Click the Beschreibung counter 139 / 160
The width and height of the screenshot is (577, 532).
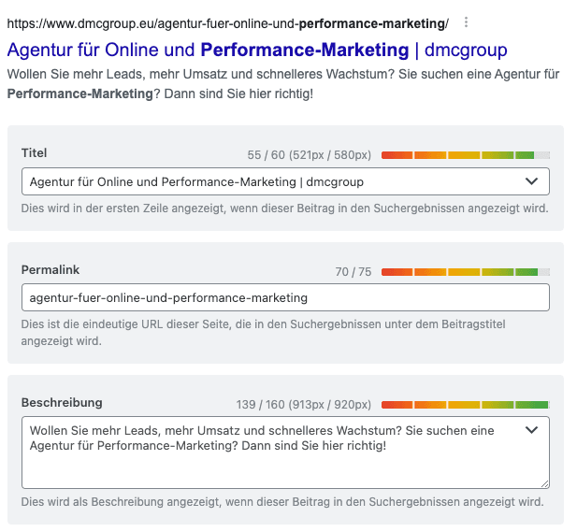tap(304, 405)
